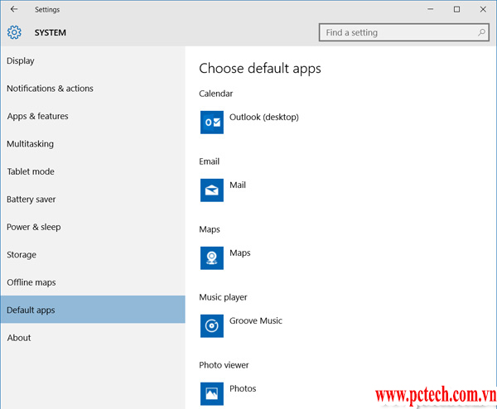The image size is (497, 409).
Task: Click the Photos app icon
Action: click(x=212, y=393)
